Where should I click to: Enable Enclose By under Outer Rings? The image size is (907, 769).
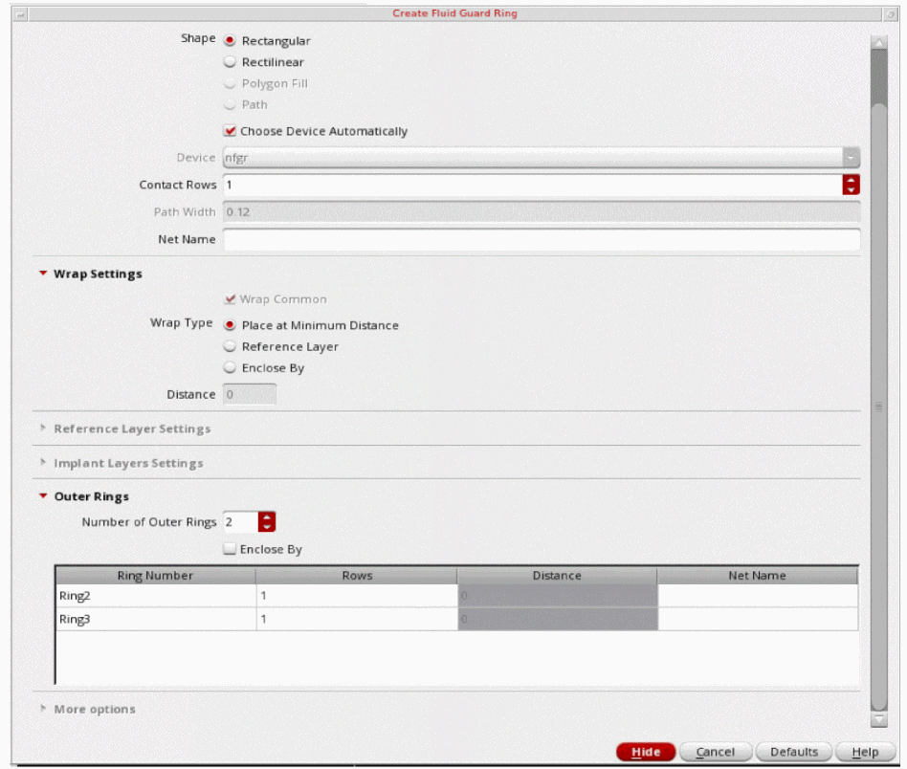pos(230,549)
